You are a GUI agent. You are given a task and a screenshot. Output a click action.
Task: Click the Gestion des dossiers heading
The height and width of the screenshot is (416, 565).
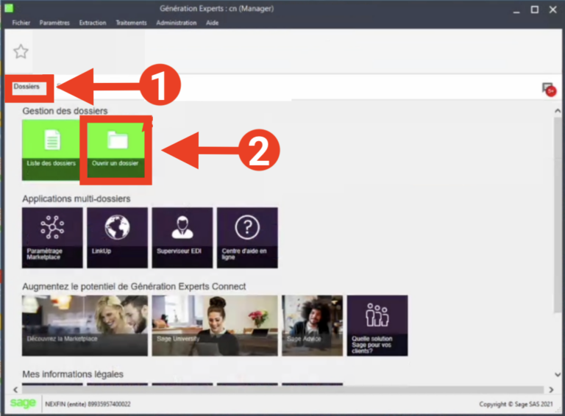point(65,111)
